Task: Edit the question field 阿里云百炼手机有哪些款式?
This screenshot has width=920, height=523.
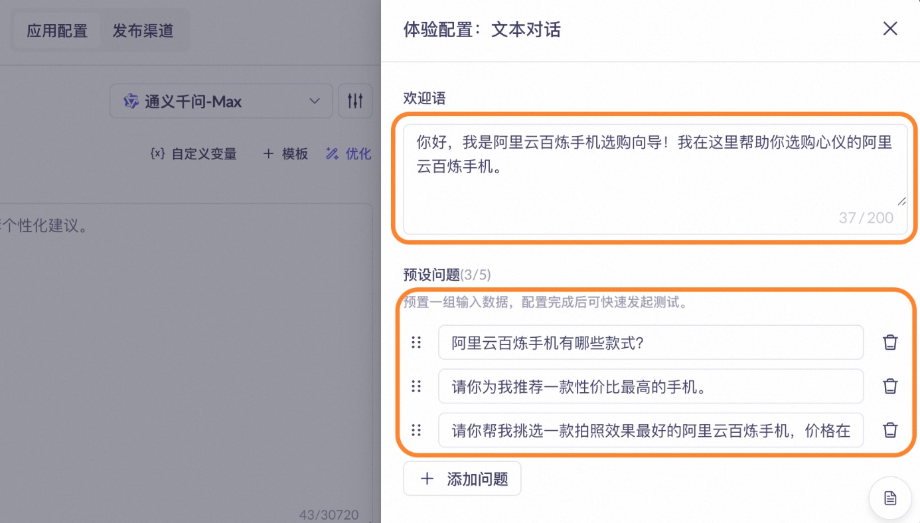Action: tap(651, 342)
